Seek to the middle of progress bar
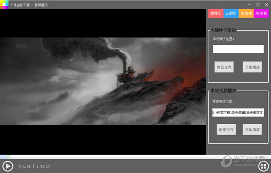This screenshot has width=271, height=173. 135,157
